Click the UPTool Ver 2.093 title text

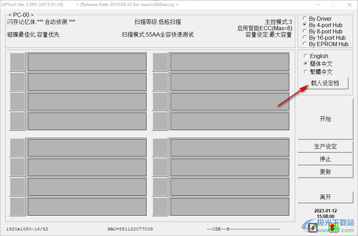32,5
